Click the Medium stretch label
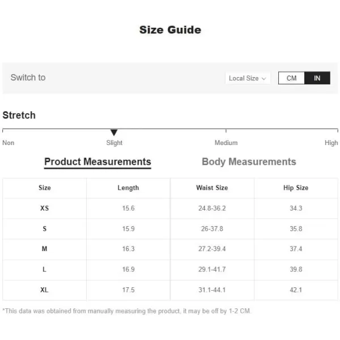Image resolution: width=340 pixels, height=340 pixels. (x=226, y=143)
